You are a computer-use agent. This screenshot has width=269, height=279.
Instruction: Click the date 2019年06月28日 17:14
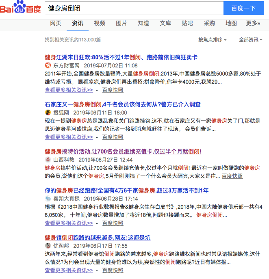coord(111,199)
